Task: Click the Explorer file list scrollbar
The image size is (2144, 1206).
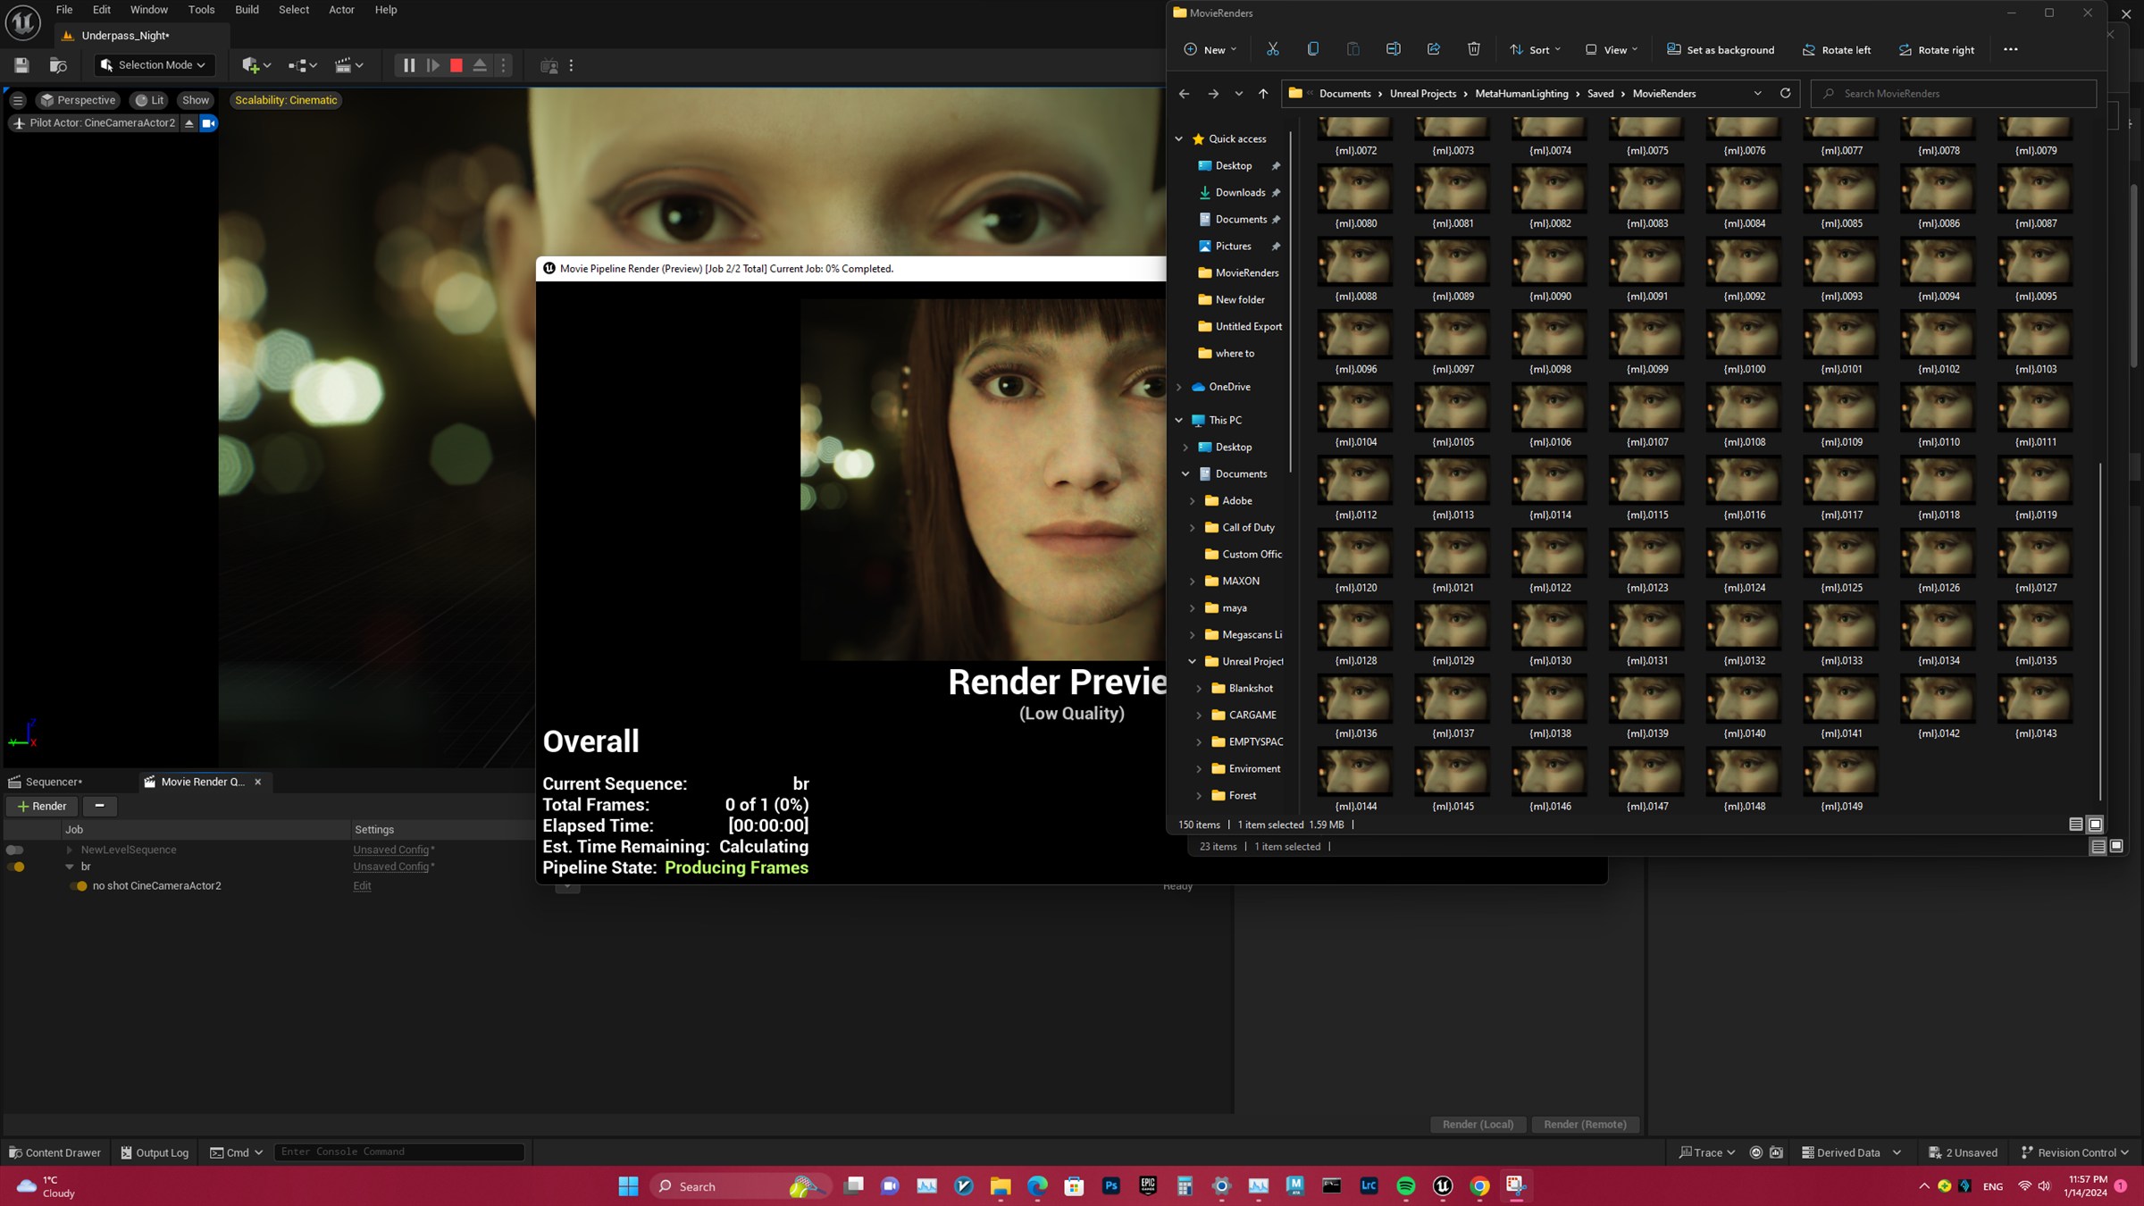Action: click(x=2100, y=631)
